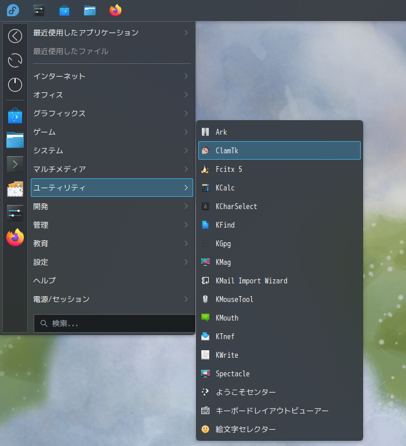Viewport: 406px width, 446px height.
Task: Open the 設定 category
Action: [x=112, y=262]
